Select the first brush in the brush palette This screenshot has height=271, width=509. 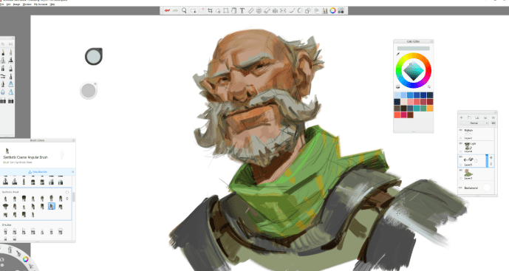click(x=3, y=52)
